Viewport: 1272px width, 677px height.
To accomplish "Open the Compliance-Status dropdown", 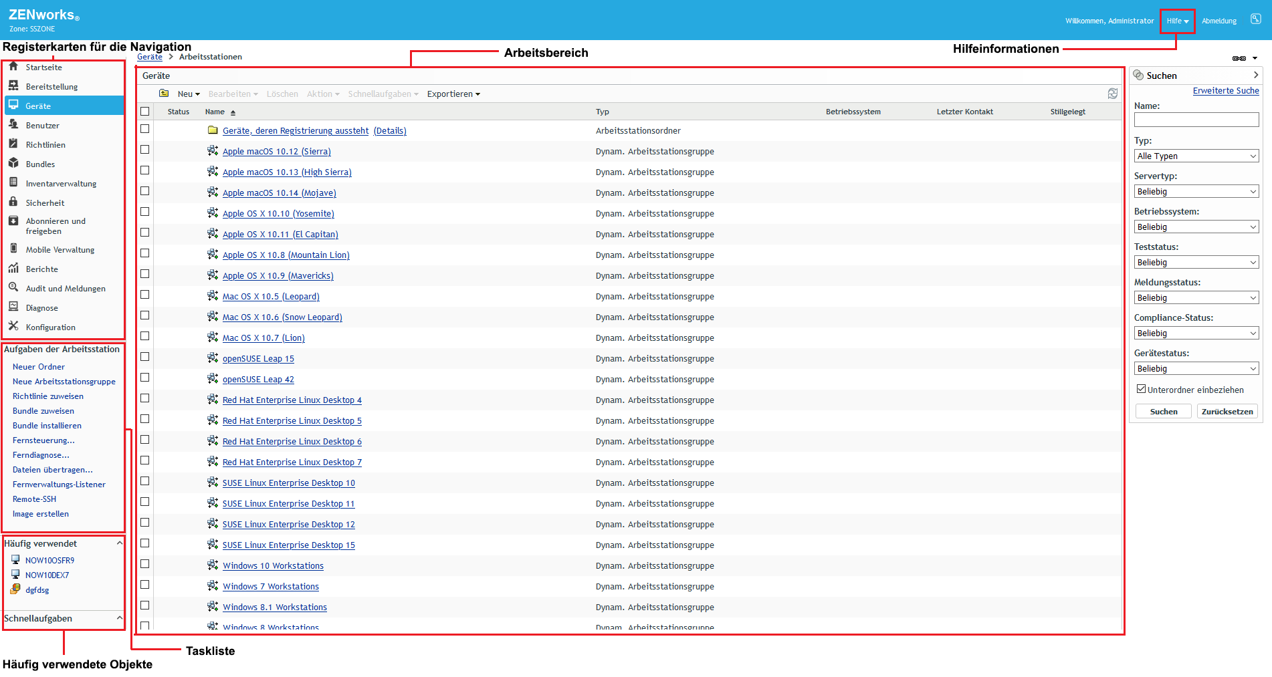I will pyautogui.click(x=1196, y=333).
